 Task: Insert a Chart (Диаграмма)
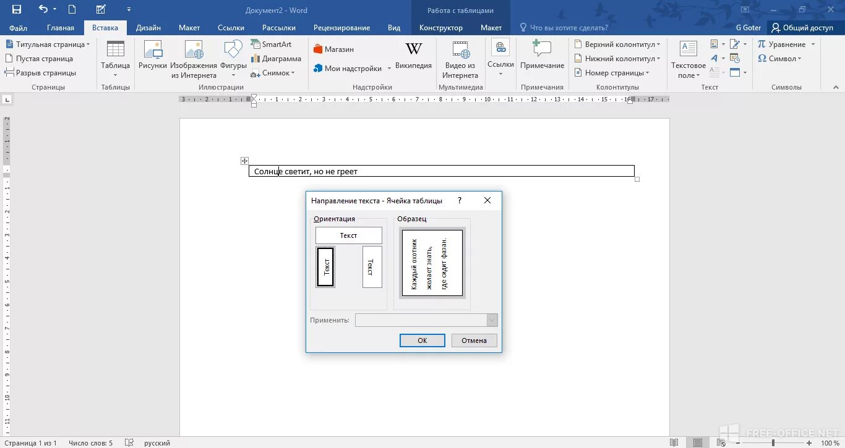[276, 59]
